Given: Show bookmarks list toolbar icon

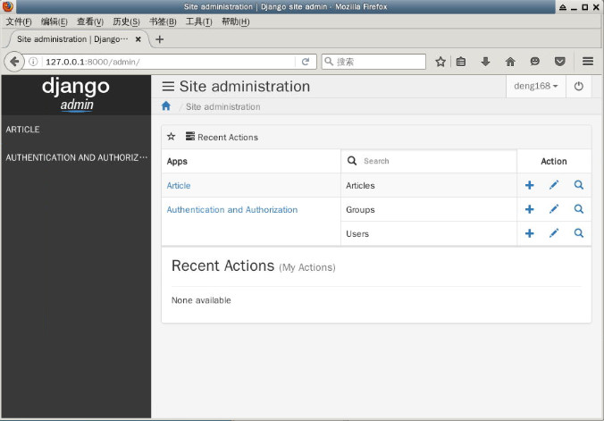Looking at the screenshot, I should 461,62.
